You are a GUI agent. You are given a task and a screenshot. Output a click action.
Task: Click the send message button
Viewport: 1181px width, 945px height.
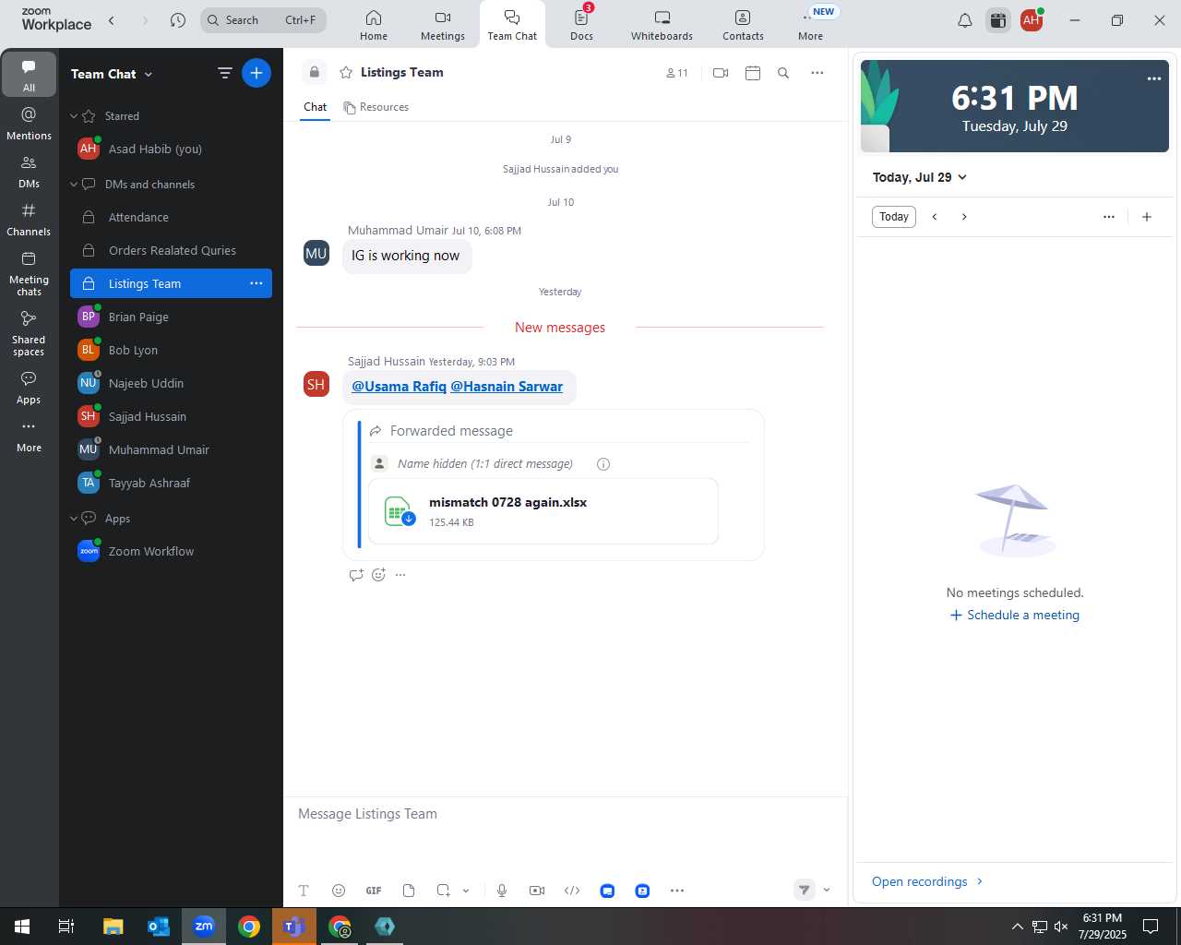(x=805, y=891)
